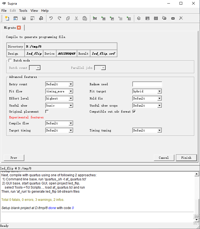Expand the Target timing dropdown
This screenshot has height=229, width=200.
59,130
